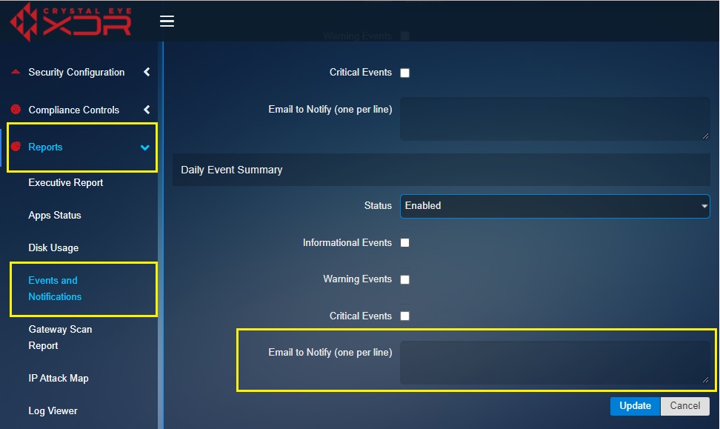
Task: Collapse the Reports section chevron
Action: pyautogui.click(x=145, y=147)
